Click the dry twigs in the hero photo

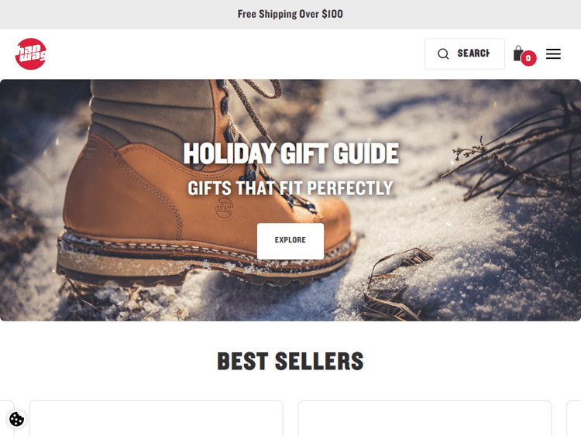click(515, 156)
